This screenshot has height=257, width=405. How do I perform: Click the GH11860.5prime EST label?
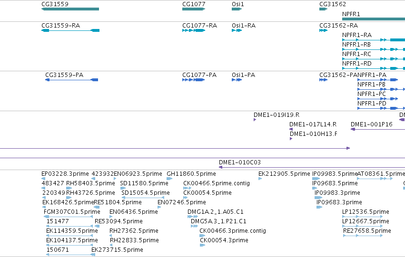(x=191, y=174)
